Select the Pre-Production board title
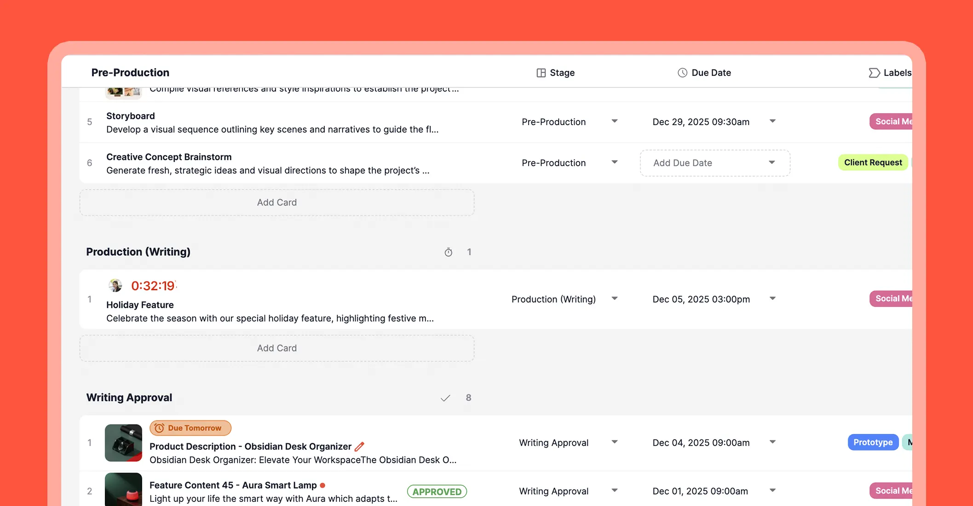 click(x=130, y=72)
